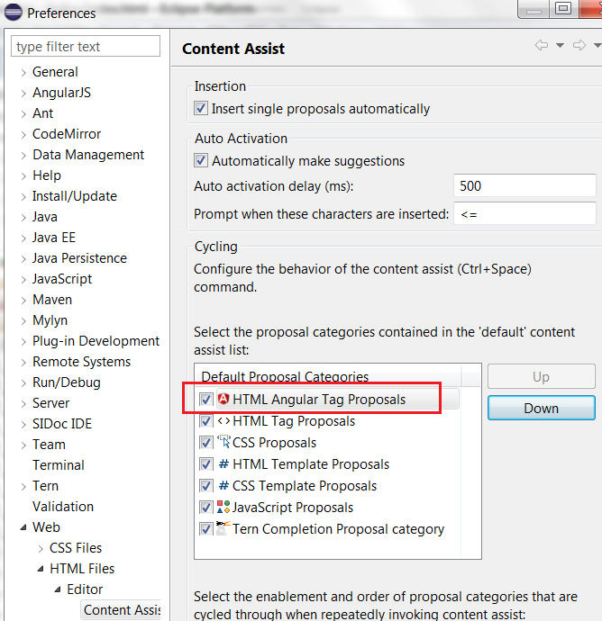The height and width of the screenshot is (621, 602).
Task: Click the angle-brackets icon of HTML Tag Proposals
Action: (223, 421)
